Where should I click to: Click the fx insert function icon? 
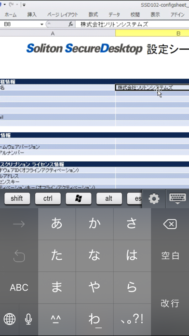click(71, 25)
